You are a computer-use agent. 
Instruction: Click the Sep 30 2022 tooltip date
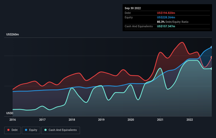(133, 8)
